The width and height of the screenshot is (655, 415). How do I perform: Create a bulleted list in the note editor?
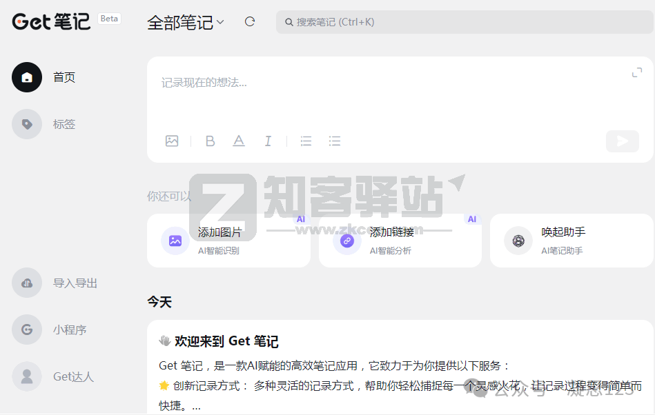(335, 141)
